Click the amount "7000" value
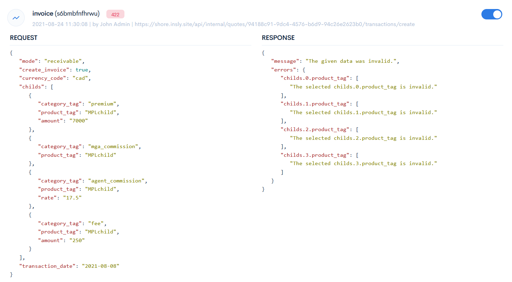 [x=79, y=121]
